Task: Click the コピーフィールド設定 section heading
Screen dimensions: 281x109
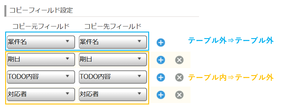Action: point(41,10)
